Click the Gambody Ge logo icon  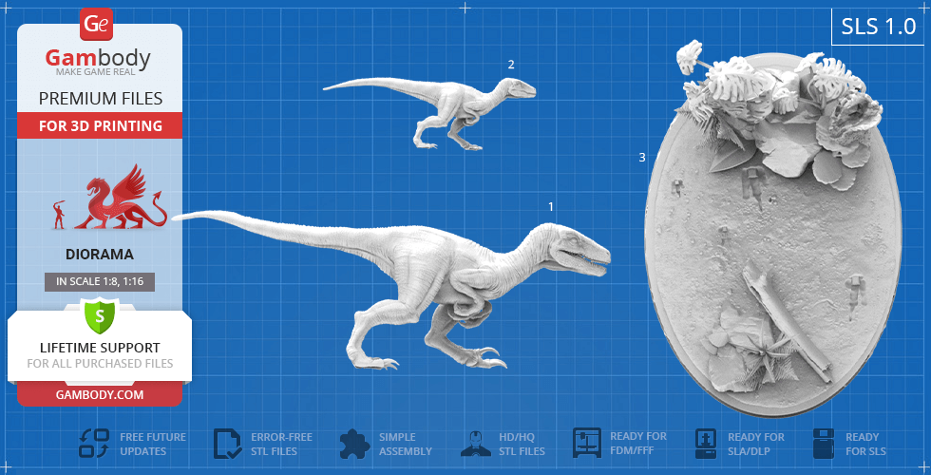[98, 23]
